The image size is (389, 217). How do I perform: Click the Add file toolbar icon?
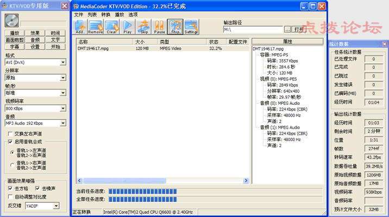tap(80, 27)
